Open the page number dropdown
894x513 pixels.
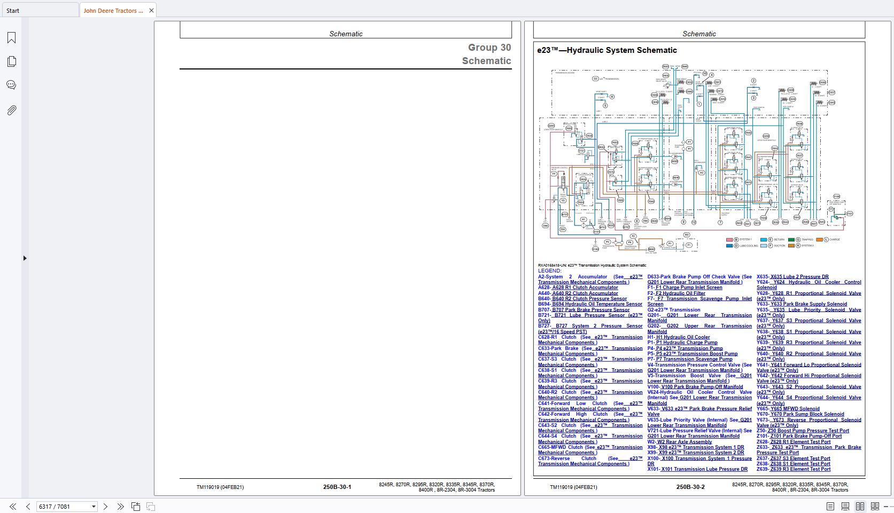pyautogui.click(x=94, y=507)
